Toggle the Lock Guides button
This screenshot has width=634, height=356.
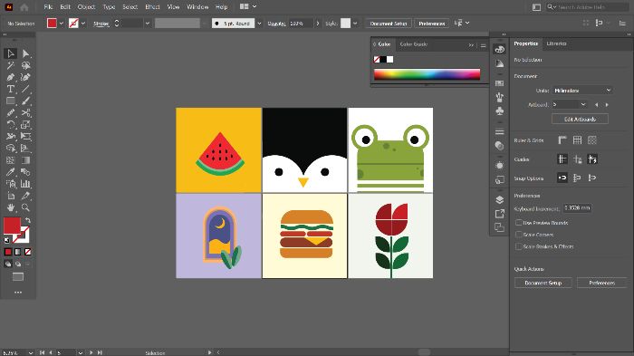tap(578, 159)
